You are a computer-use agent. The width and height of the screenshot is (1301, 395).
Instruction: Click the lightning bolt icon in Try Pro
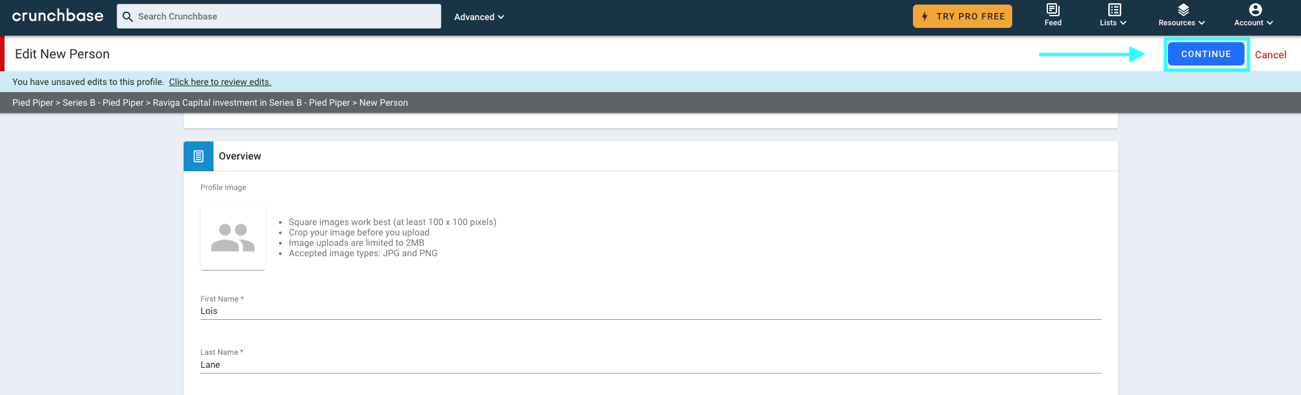[925, 16]
